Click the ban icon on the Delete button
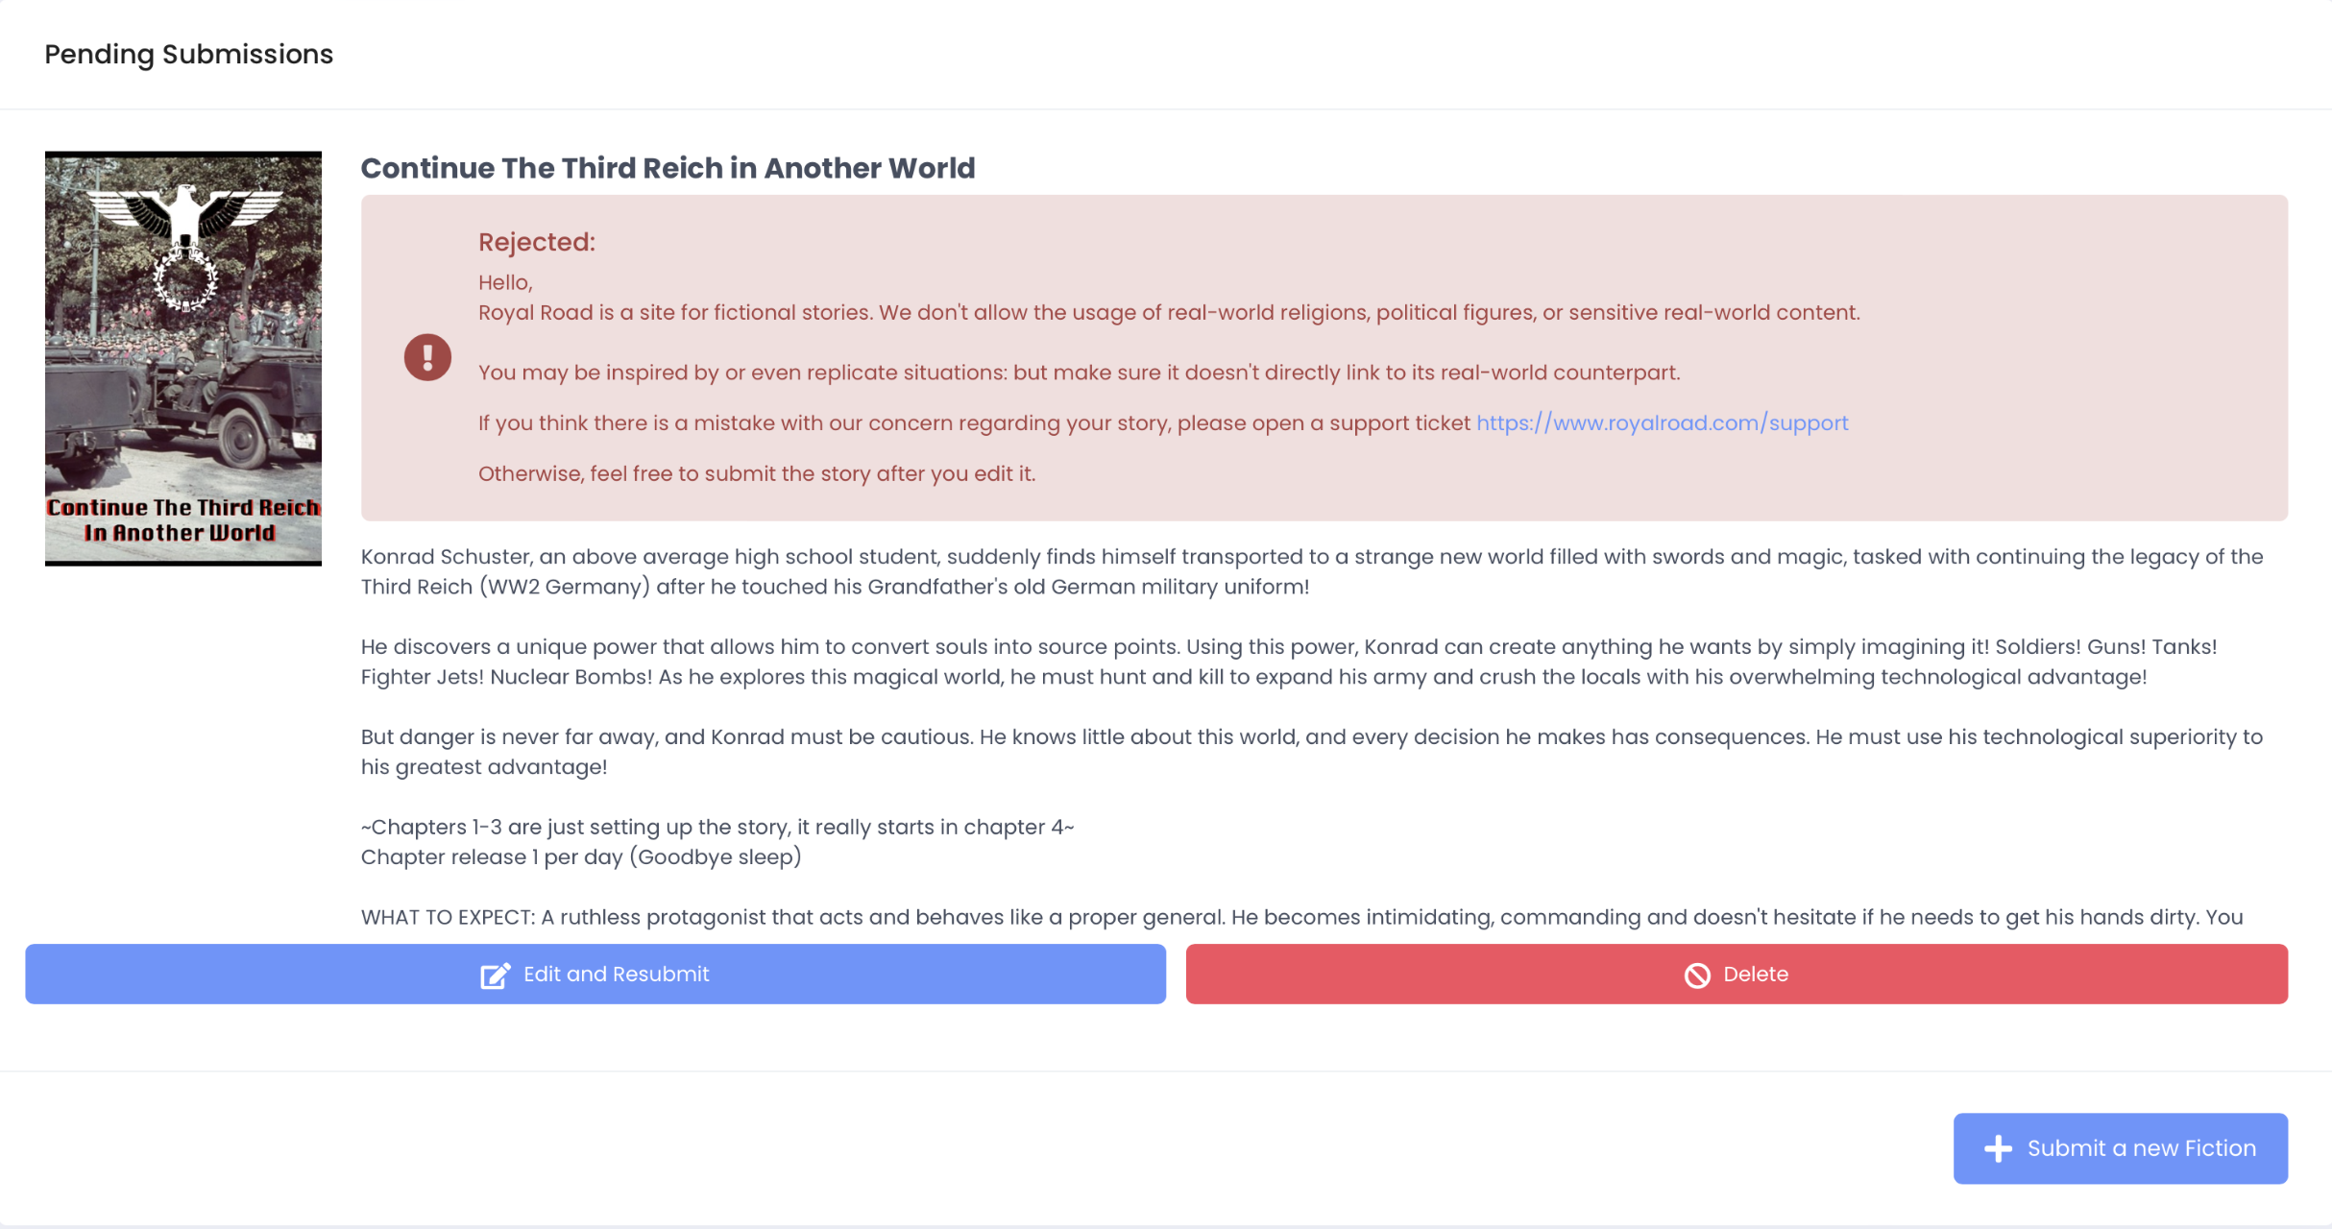This screenshot has height=1229, width=2332. (x=1697, y=976)
